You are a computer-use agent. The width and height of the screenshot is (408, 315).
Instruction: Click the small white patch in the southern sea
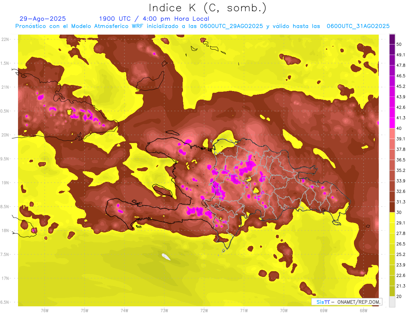[166, 257]
